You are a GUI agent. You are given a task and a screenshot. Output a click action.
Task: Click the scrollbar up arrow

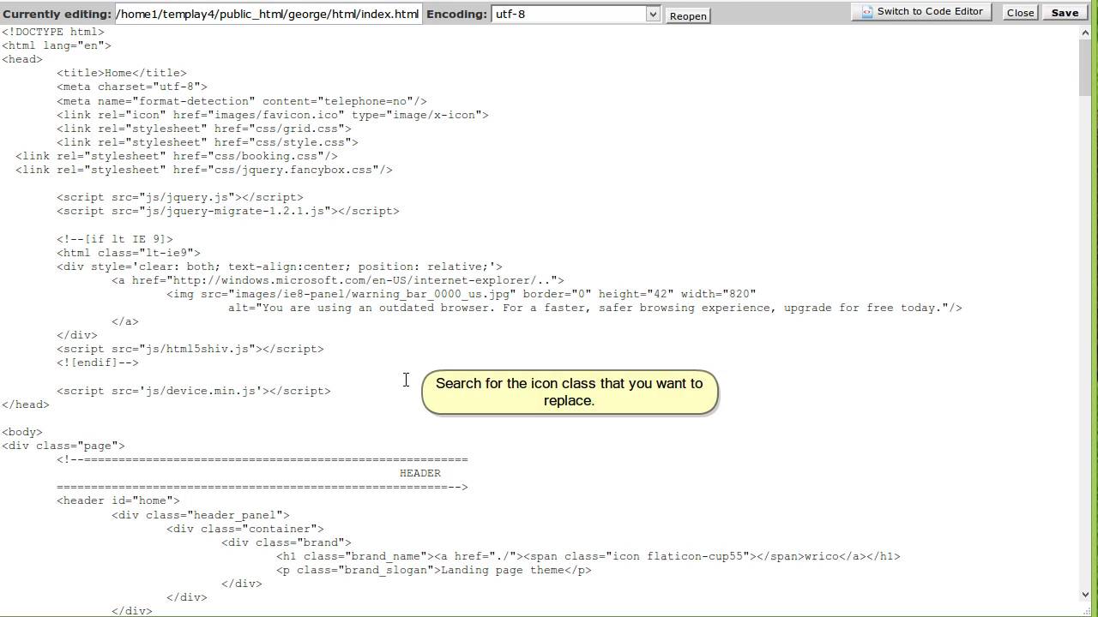point(1085,33)
